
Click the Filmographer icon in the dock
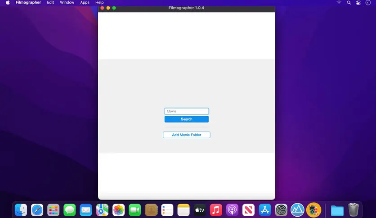coord(313,210)
